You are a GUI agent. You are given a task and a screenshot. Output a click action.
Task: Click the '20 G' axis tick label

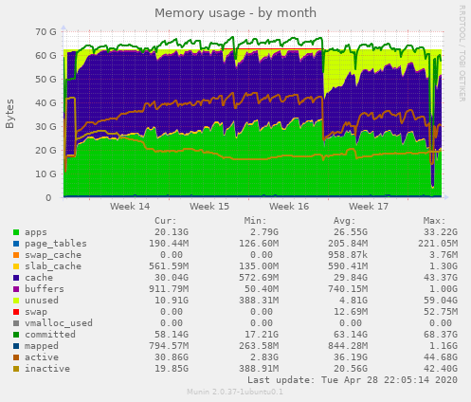pos(45,151)
